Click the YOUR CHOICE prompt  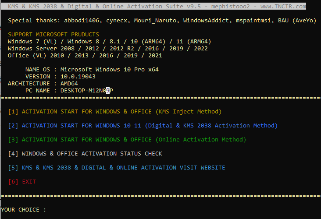point(23,210)
